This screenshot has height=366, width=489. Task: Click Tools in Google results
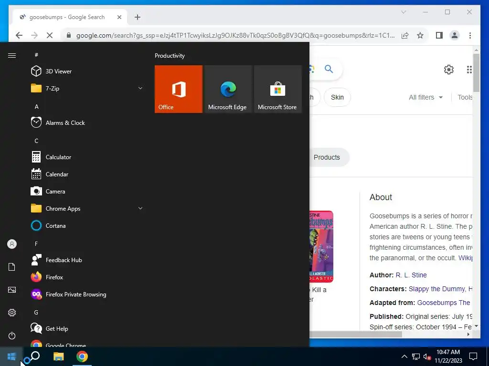(465, 97)
